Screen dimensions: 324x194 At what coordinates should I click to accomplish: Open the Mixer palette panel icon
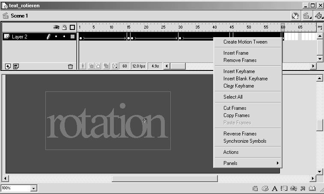click(265, 188)
